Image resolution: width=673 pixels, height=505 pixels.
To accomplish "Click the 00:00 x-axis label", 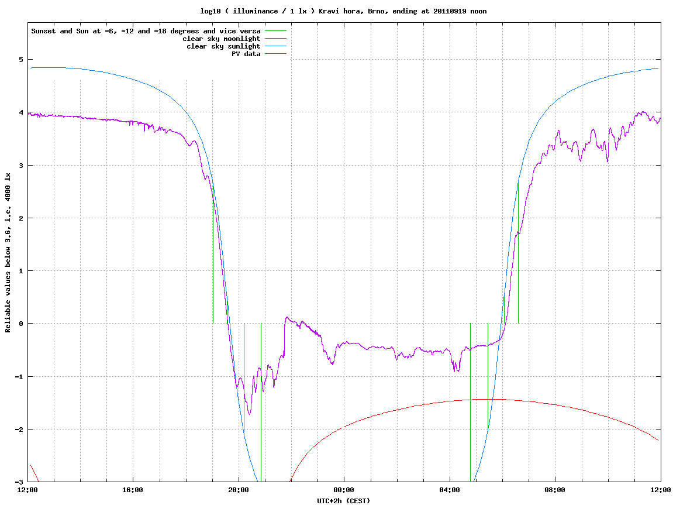I will tap(344, 490).
